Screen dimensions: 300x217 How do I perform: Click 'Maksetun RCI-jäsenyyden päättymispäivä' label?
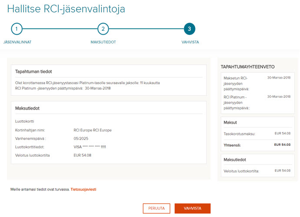tap(237, 84)
